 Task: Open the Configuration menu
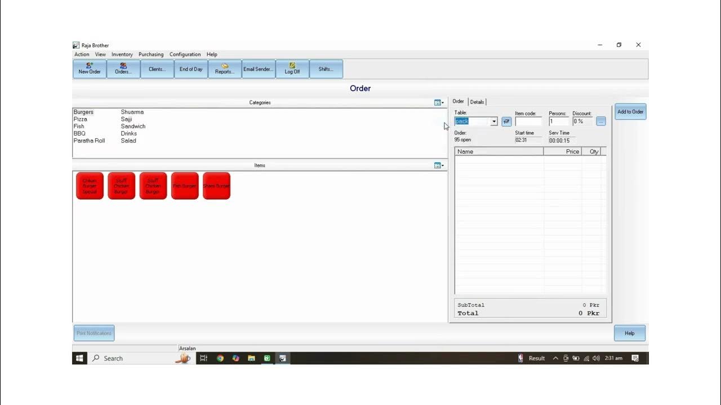point(185,55)
